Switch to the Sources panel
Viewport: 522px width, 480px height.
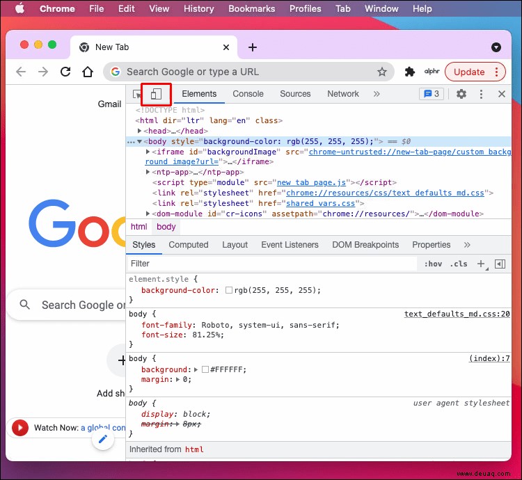pos(295,94)
